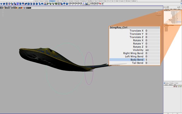Screen dimensions: 182x114
Task: Open the Channels menu in Channel Box
Action: [x=167, y=9]
